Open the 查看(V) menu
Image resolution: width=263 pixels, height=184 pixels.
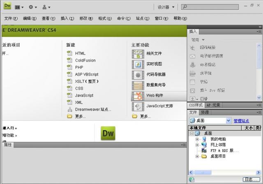point(48,18)
